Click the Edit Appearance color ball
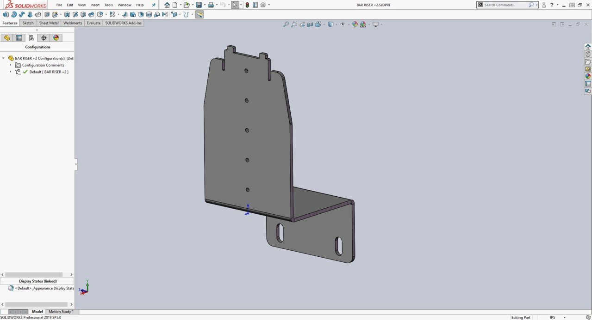592x320 pixels. (x=355, y=24)
